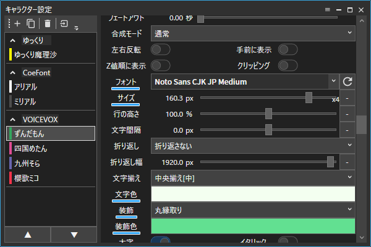Duplicate the selected character
The height and width of the screenshot is (247, 371).
[30, 23]
